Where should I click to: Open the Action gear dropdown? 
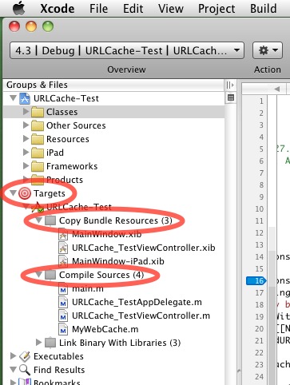268,50
